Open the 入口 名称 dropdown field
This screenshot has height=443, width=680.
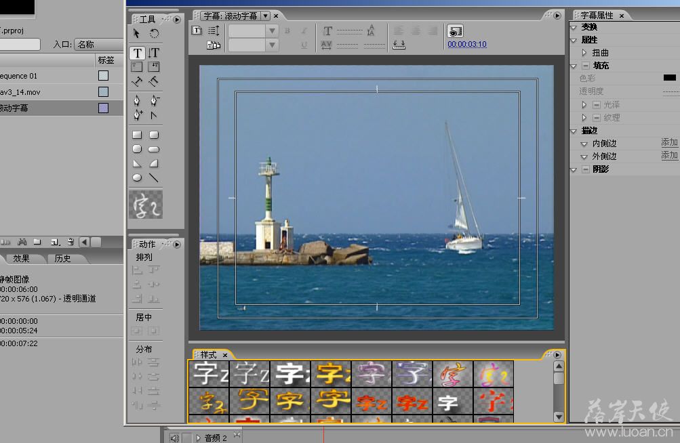[x=99, y=44]
